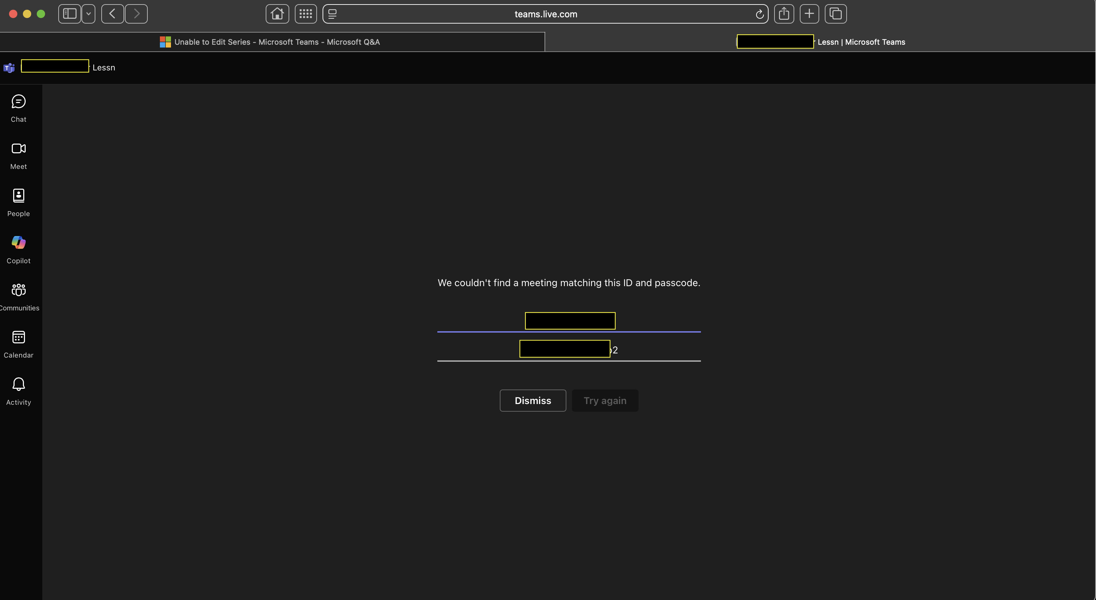Click the Lessn title in the header

(x=104, y=68)
